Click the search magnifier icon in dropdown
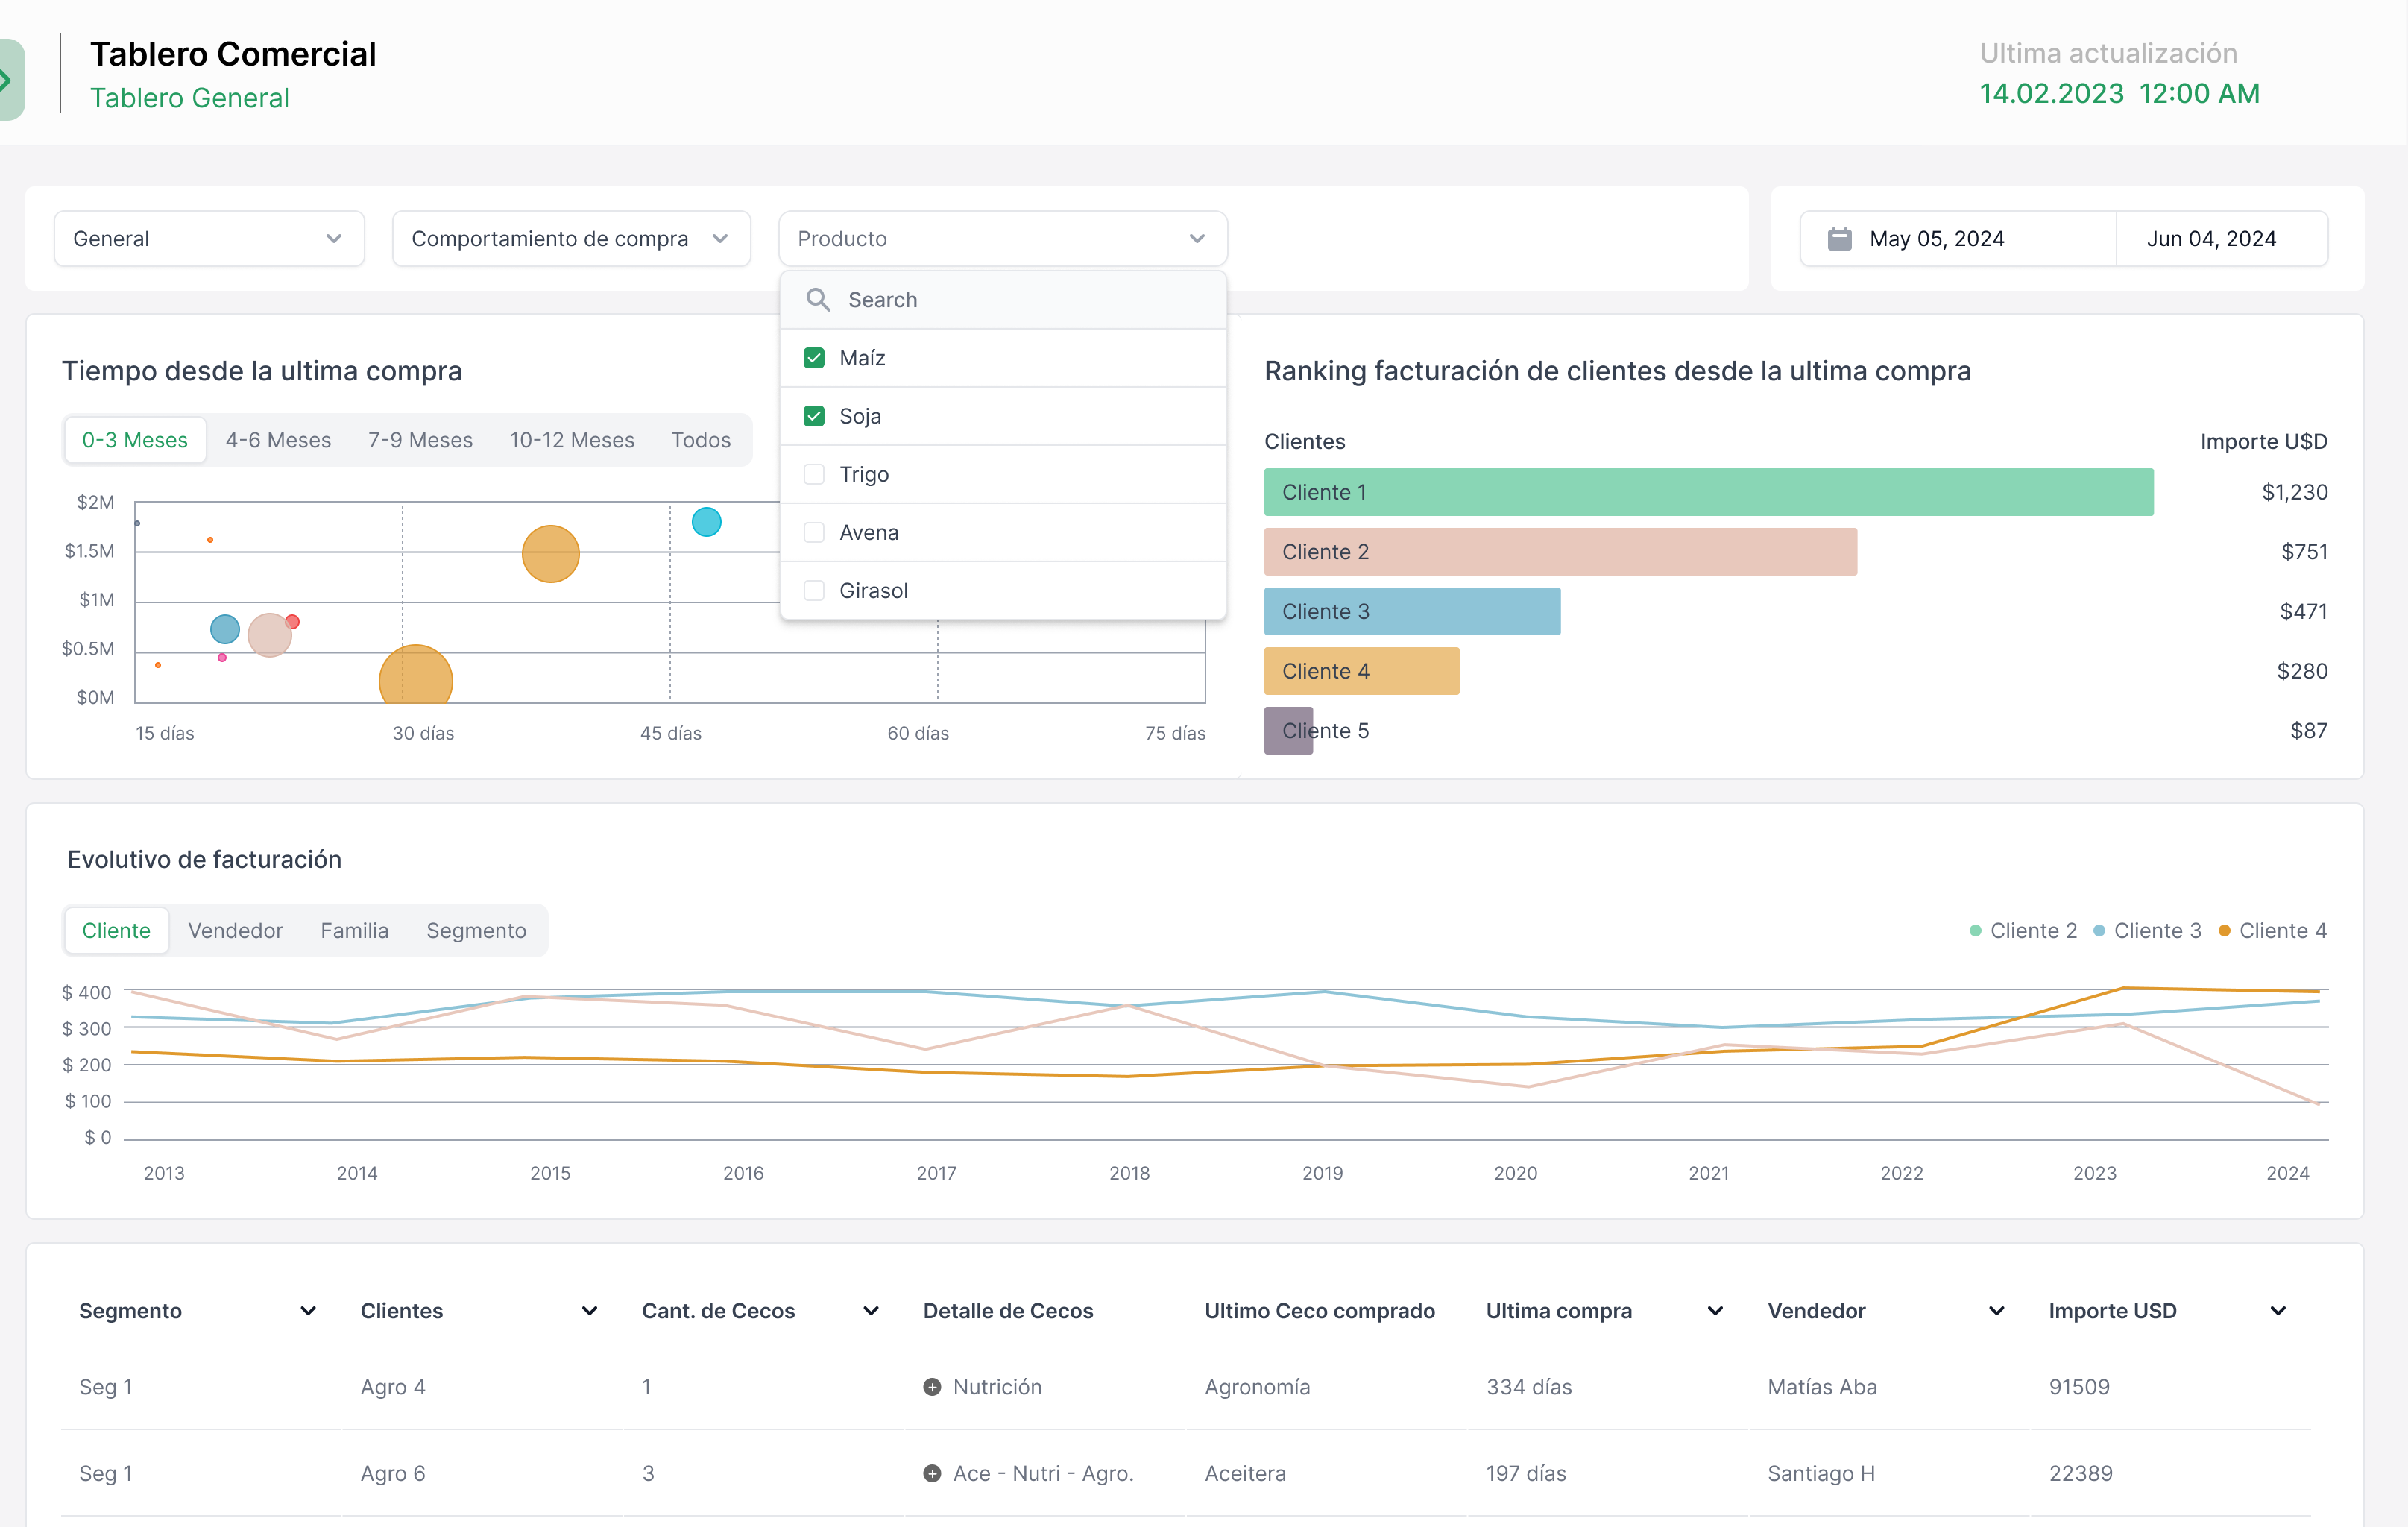 click(818, 300)
